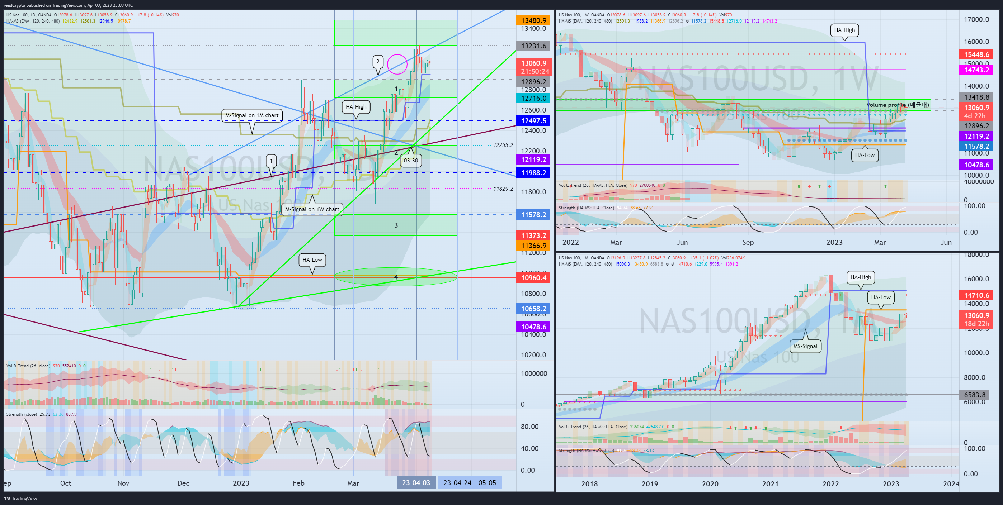This screenshot has height=505, width=1003.
Task: Click the 15448.6 red price label on weekly chart
Action: pos(976,54)
